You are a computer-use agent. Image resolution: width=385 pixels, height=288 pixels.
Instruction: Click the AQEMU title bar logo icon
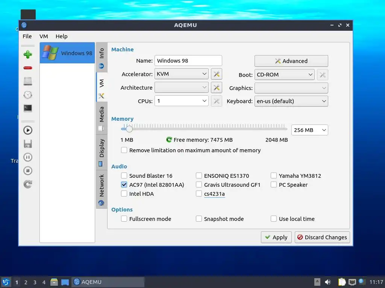pos(24,25)
